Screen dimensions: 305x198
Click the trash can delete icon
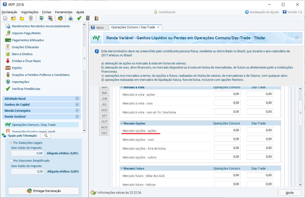coord(31,18)
